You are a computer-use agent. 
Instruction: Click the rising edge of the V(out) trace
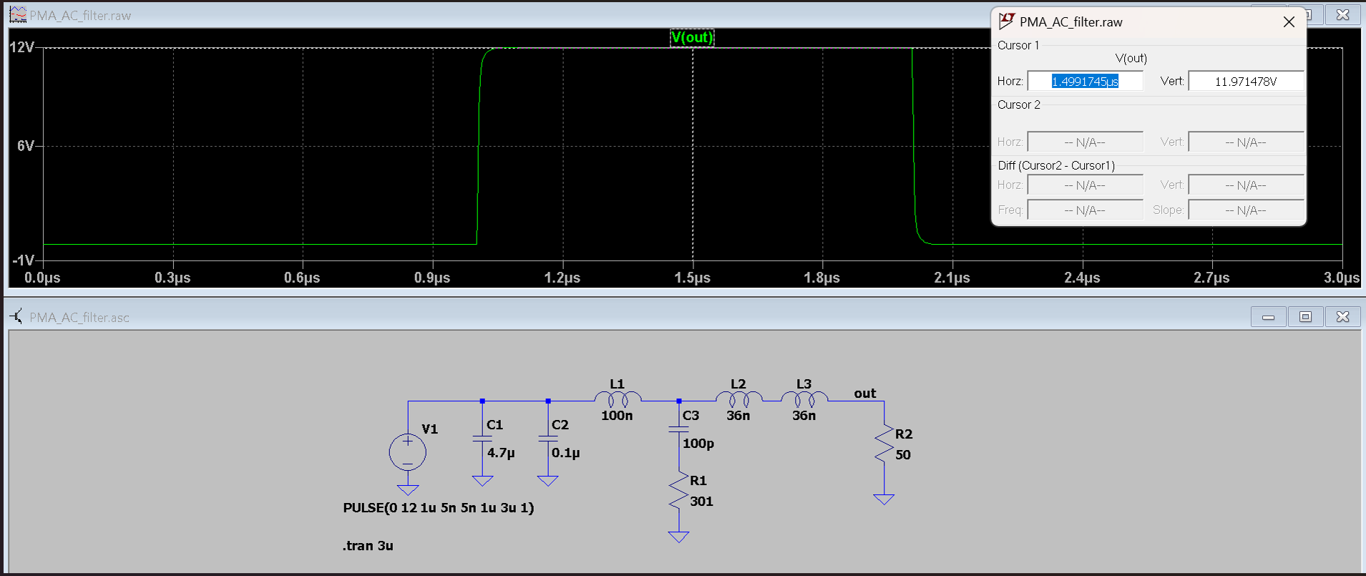(479, 146)
